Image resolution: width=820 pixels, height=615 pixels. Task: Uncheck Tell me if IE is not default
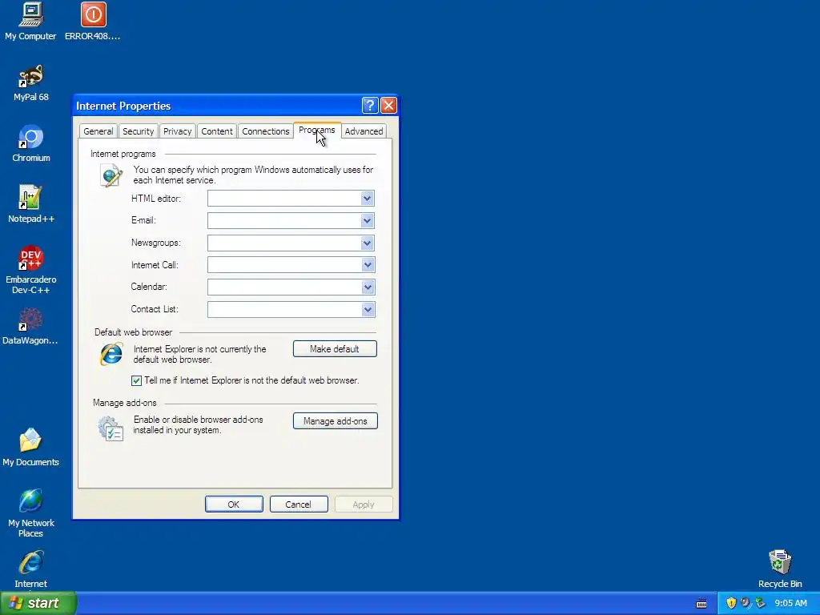point(136,380)
